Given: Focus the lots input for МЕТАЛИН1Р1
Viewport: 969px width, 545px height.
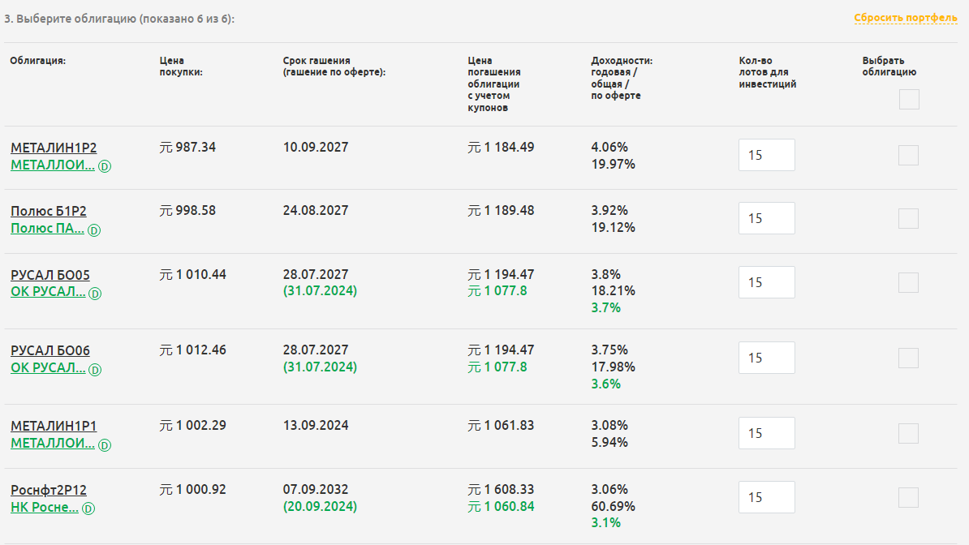Looking at the screenshot, I should (x=767, y=433).
